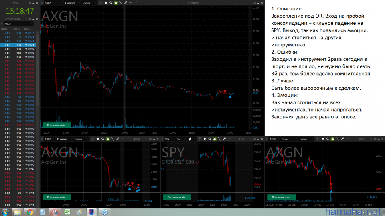Pick the rectangle tool in the AXGN 15-minute chart
The width and height of the screenshot is (385, 216).
coord(127,139)
